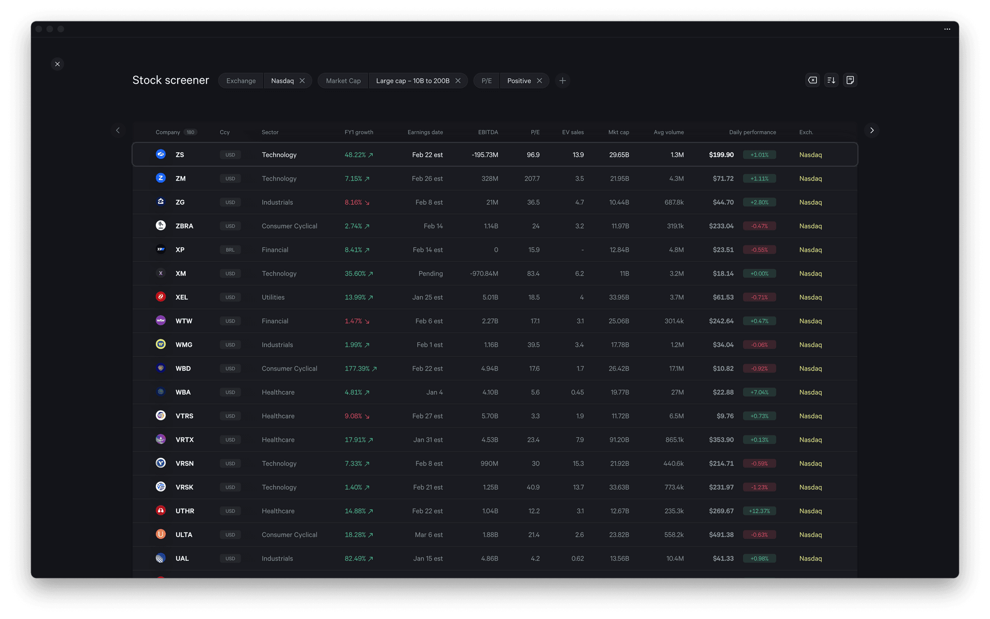Click the clear all filters backspace icon
This screenshot has height=619, width=990.
[812, 80]
